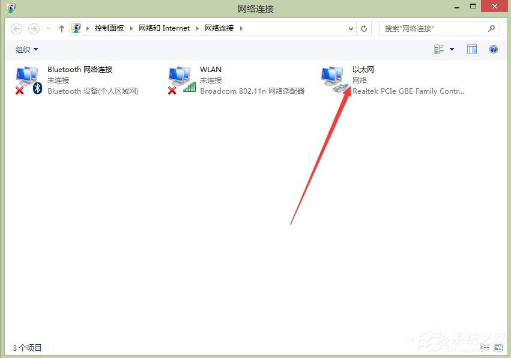This screenshot has width=511, height=358.
Task: Expand chevron before 控制面板 breadcrumb
Action: (87, 28)
